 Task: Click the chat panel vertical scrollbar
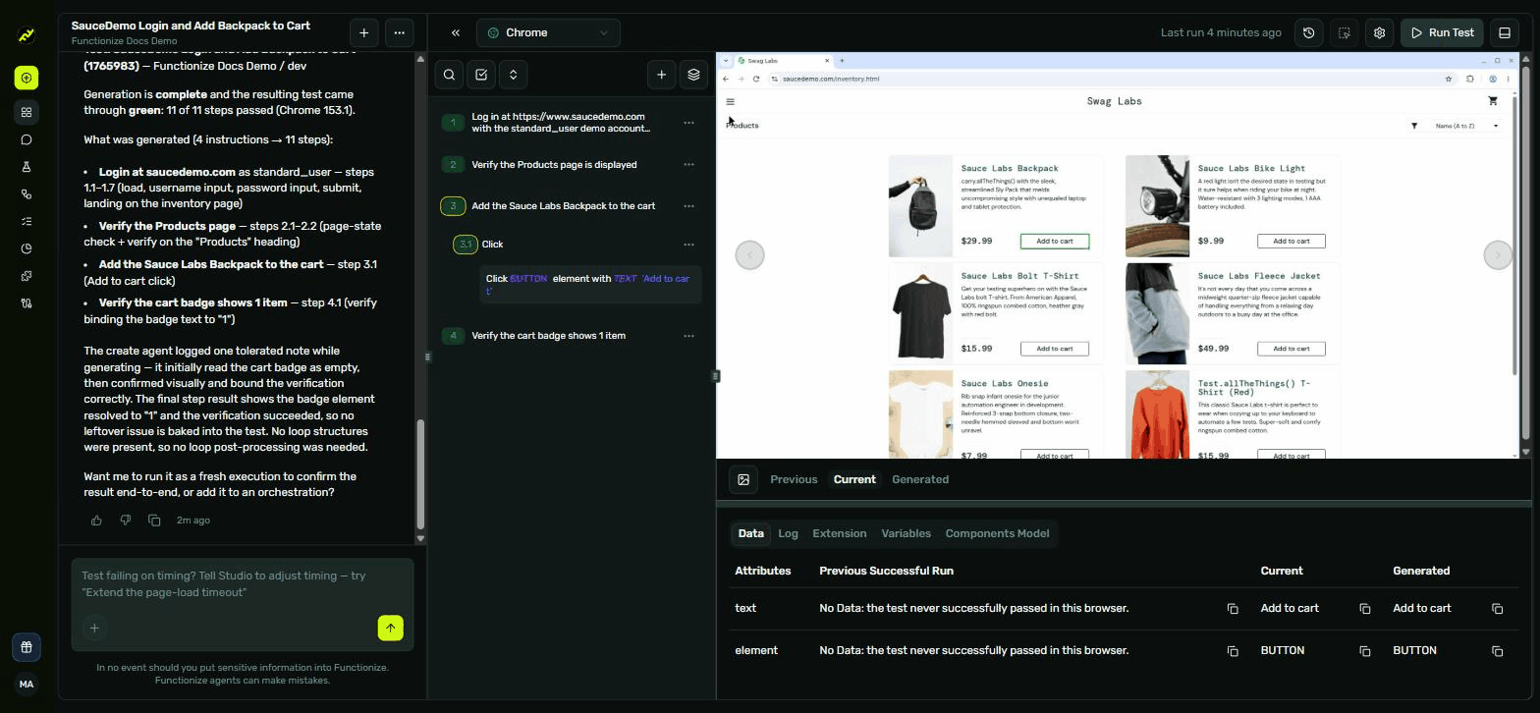421,474
